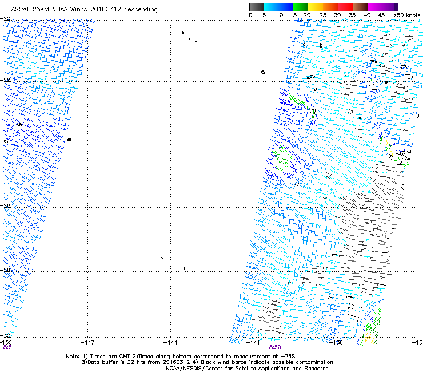The image size is (423, 372).
Task: Click the cyan-blue 5-15 knots legend swatch
Action: (278, 7)
